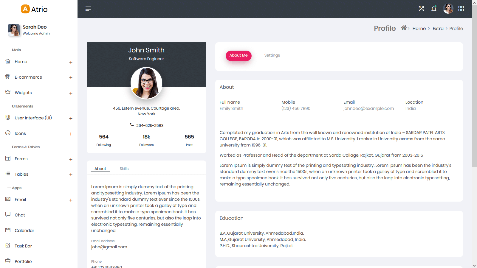Toggle fullscreen mode icon in header

click(421, 9)
